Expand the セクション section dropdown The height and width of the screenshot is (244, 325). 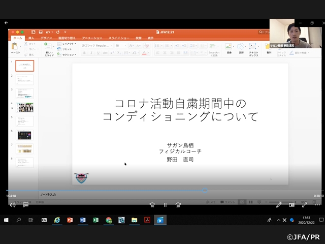click(x=68, y=54)
